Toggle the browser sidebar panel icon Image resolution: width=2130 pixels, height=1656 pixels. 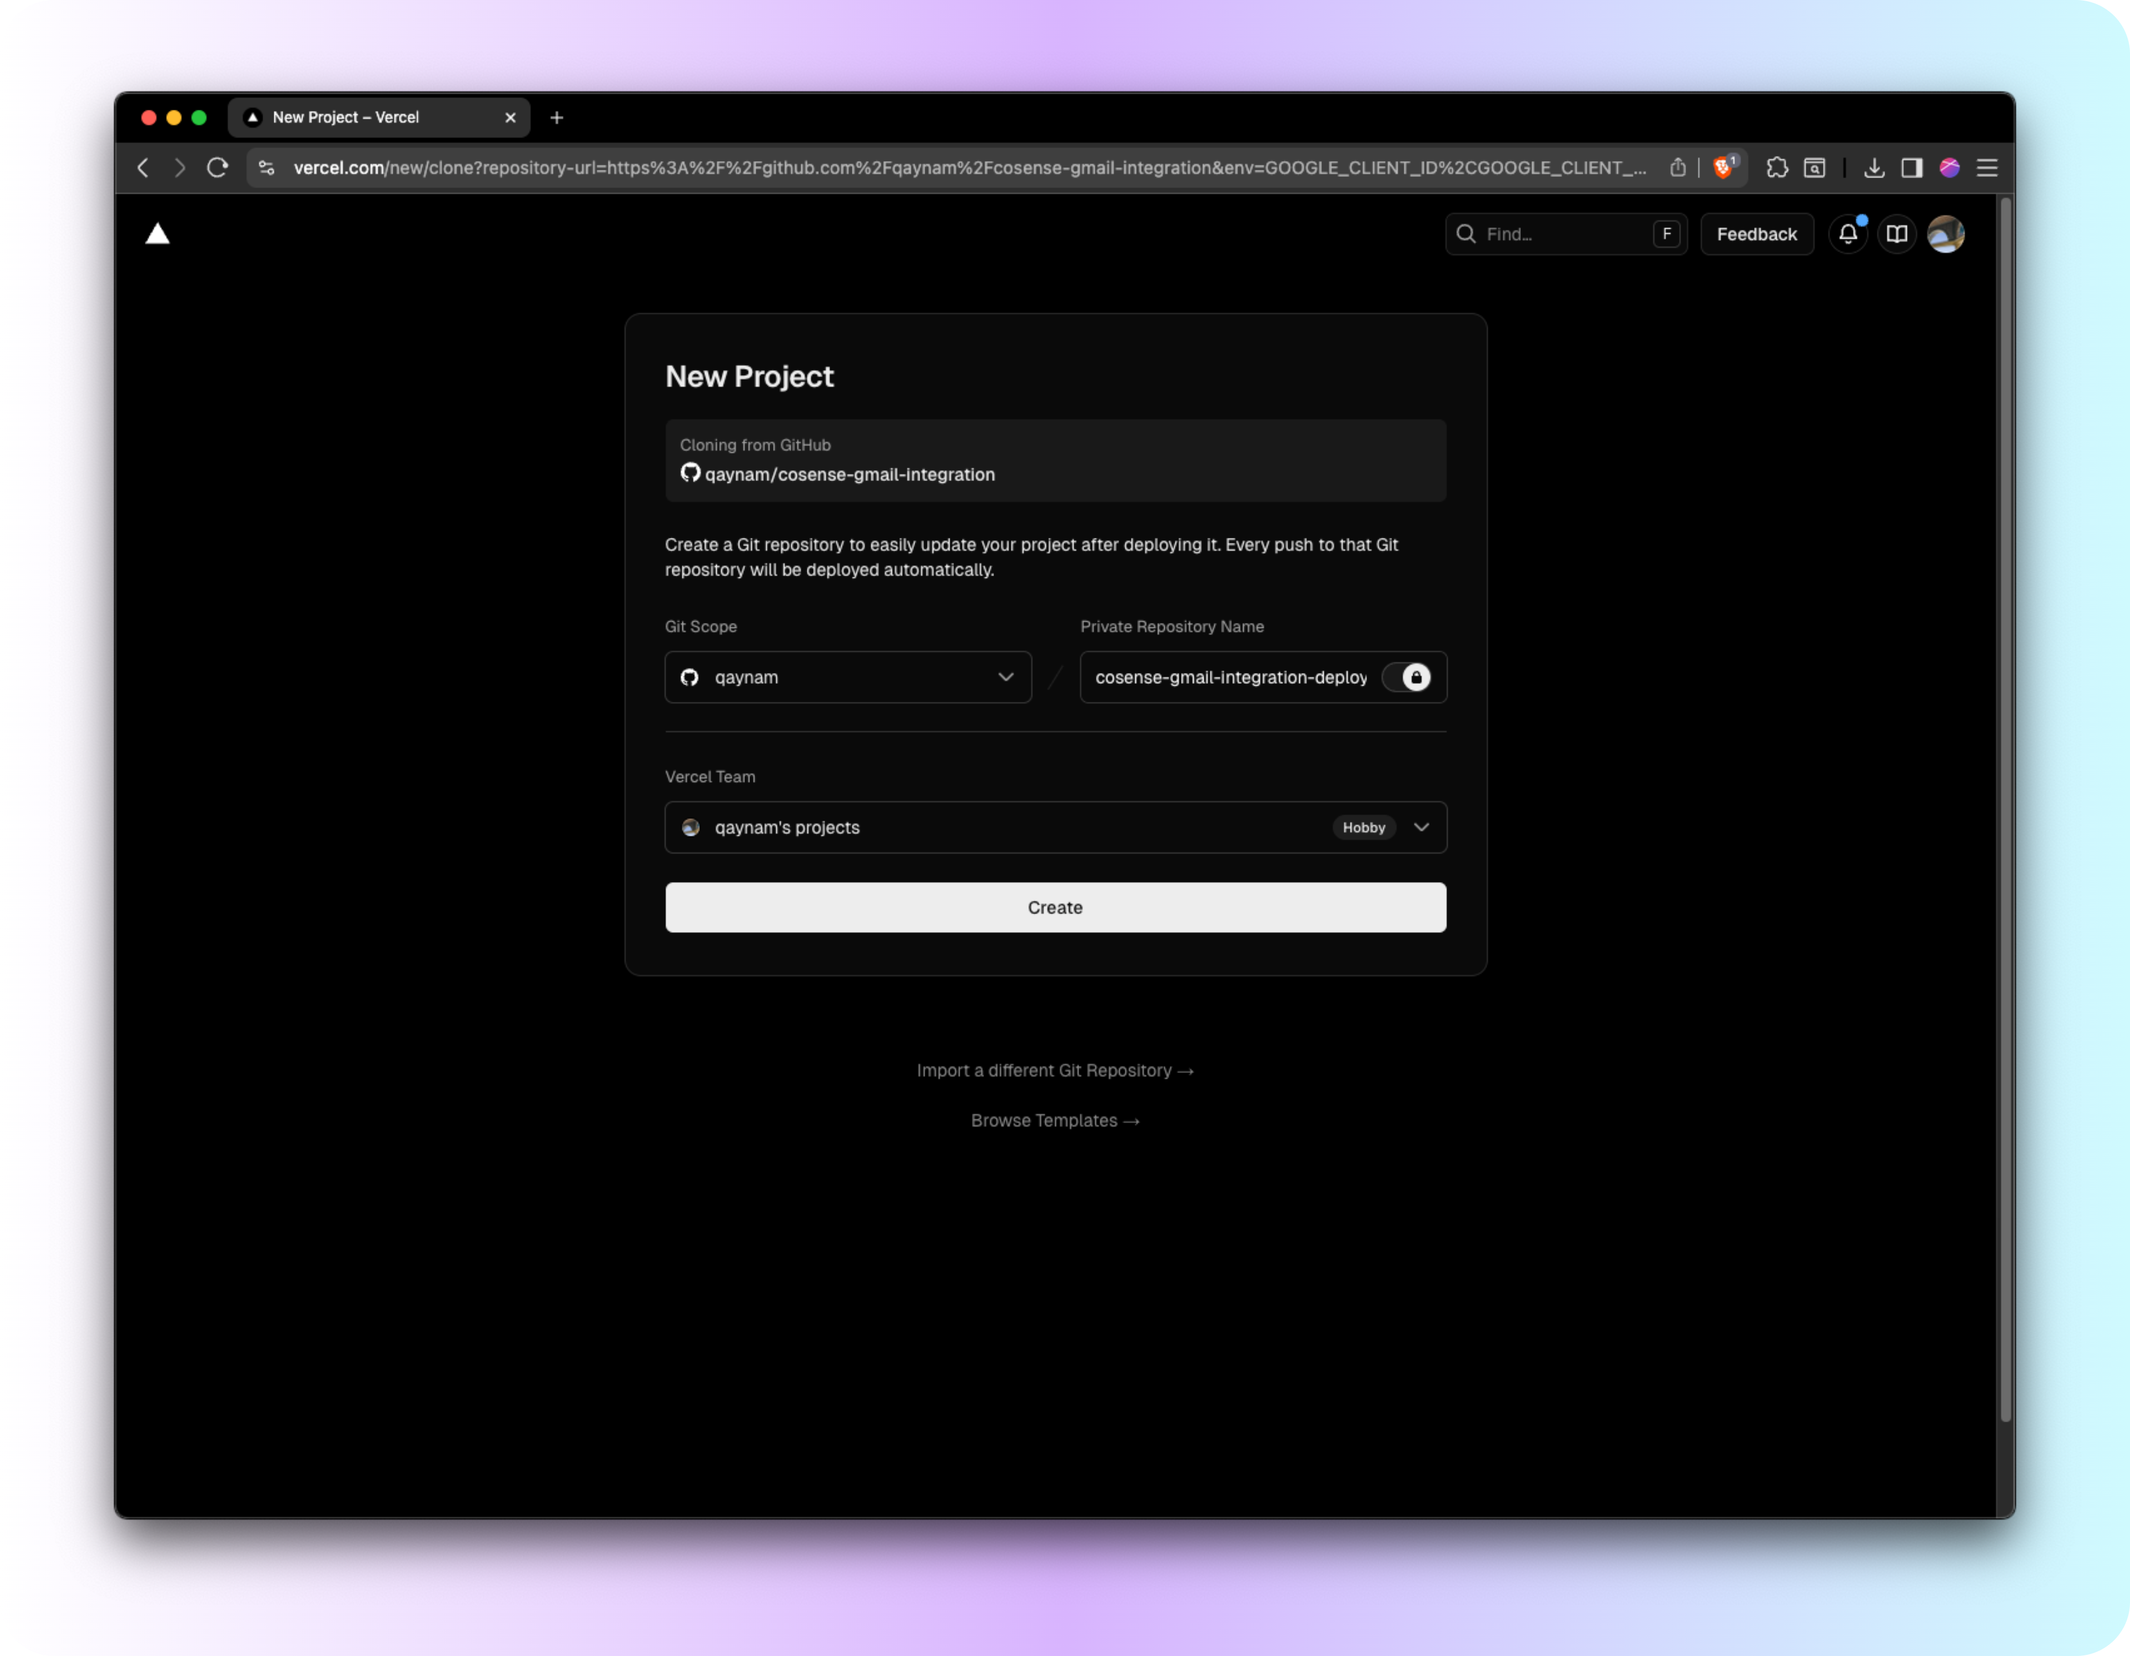(1911, 168)
